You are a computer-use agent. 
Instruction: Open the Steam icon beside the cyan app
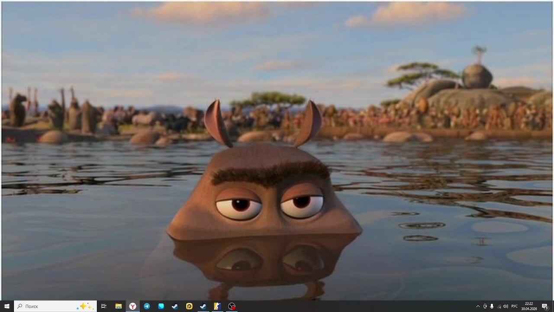[175, 306]
